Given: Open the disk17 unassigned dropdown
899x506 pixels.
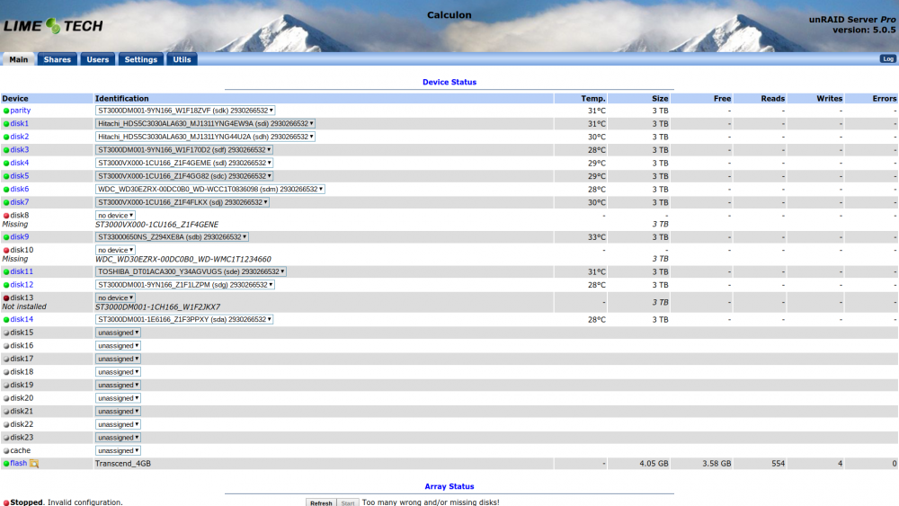Looking at the screenshot, I should tap(118, 360).
